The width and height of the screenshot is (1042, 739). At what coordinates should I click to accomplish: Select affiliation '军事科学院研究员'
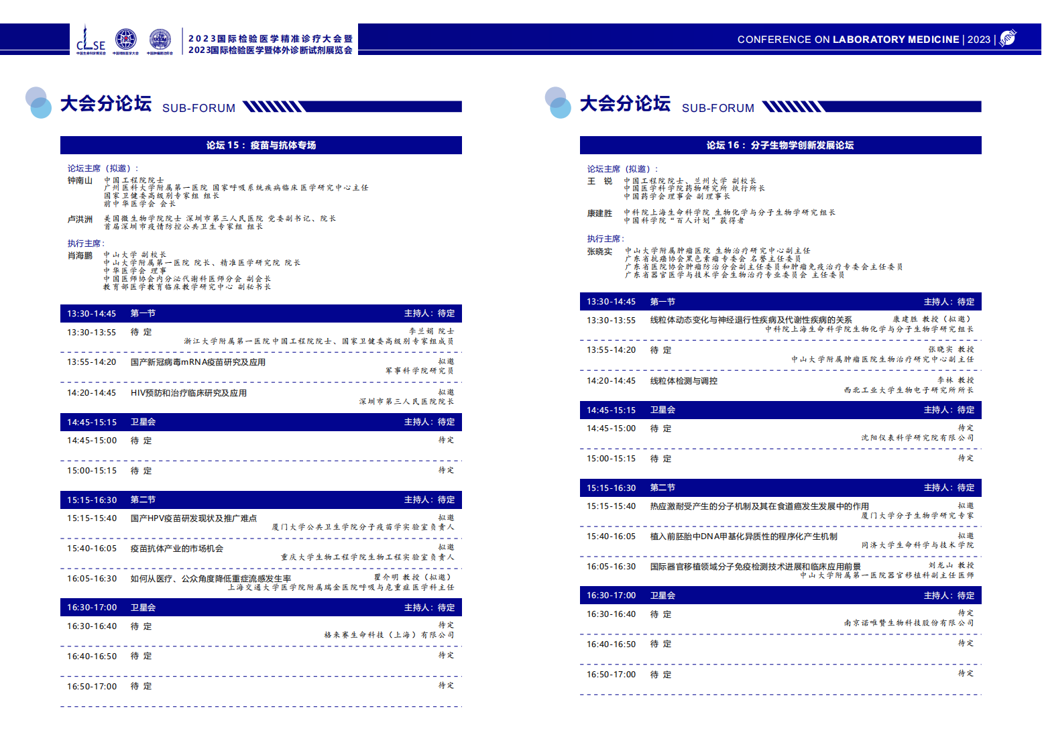(x=420, y=371)
